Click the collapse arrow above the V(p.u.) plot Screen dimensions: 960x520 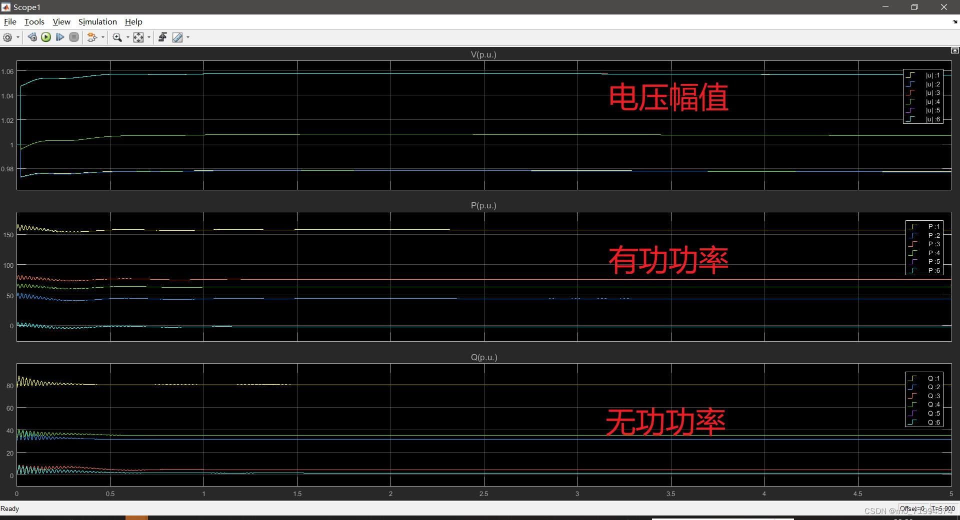(955, 50)
